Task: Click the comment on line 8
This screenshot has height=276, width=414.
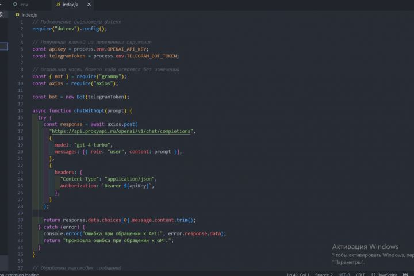Action: coord(106,70)
